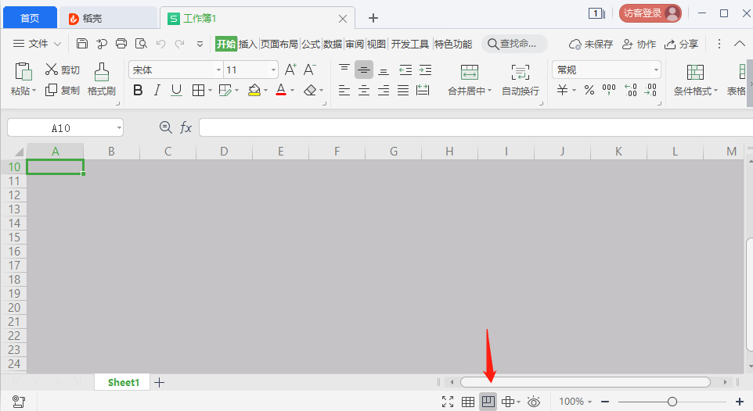Click the Cut (剪切) scissors button
Screen dimensions: 753x411
tap(63, 70)
